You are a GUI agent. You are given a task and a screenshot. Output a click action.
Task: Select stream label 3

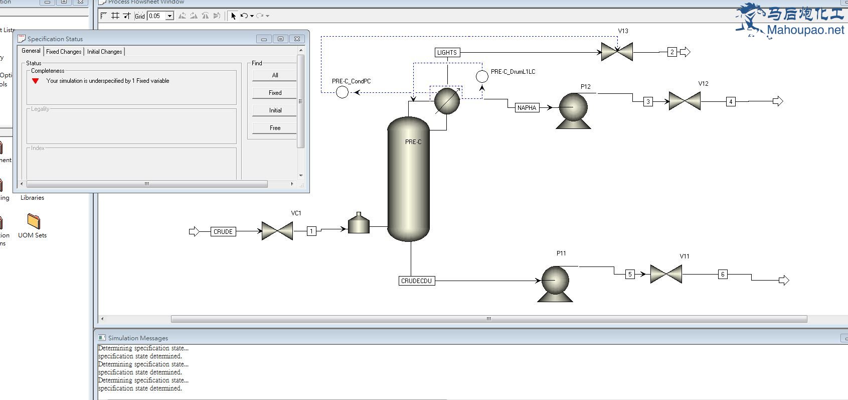(648, 101)
